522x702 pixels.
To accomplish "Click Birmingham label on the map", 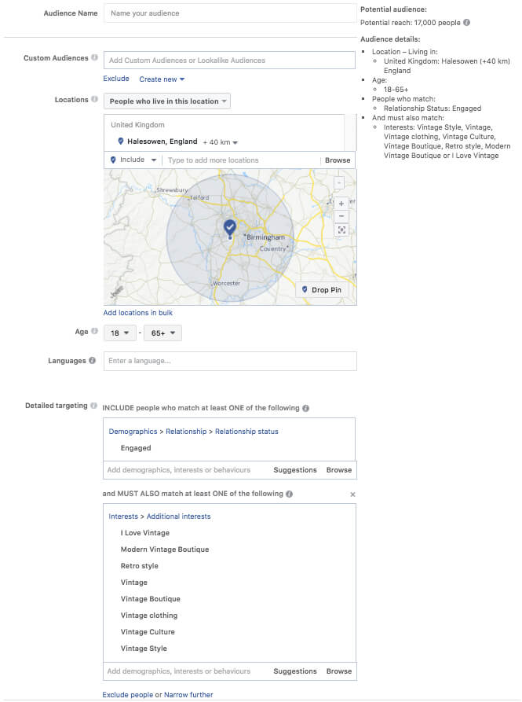I will [x=265, y=237].
